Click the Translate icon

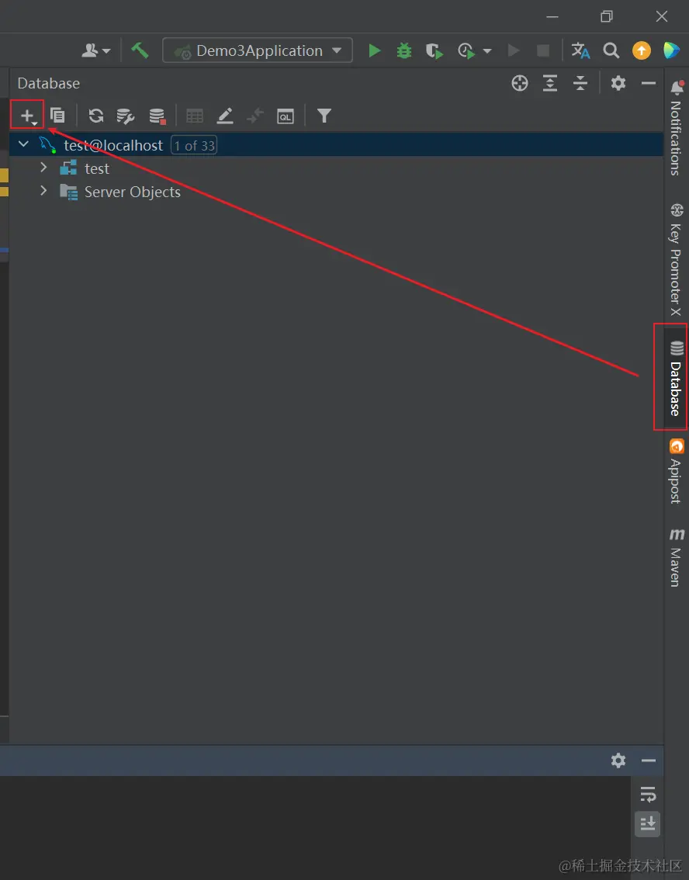point(580,50)
